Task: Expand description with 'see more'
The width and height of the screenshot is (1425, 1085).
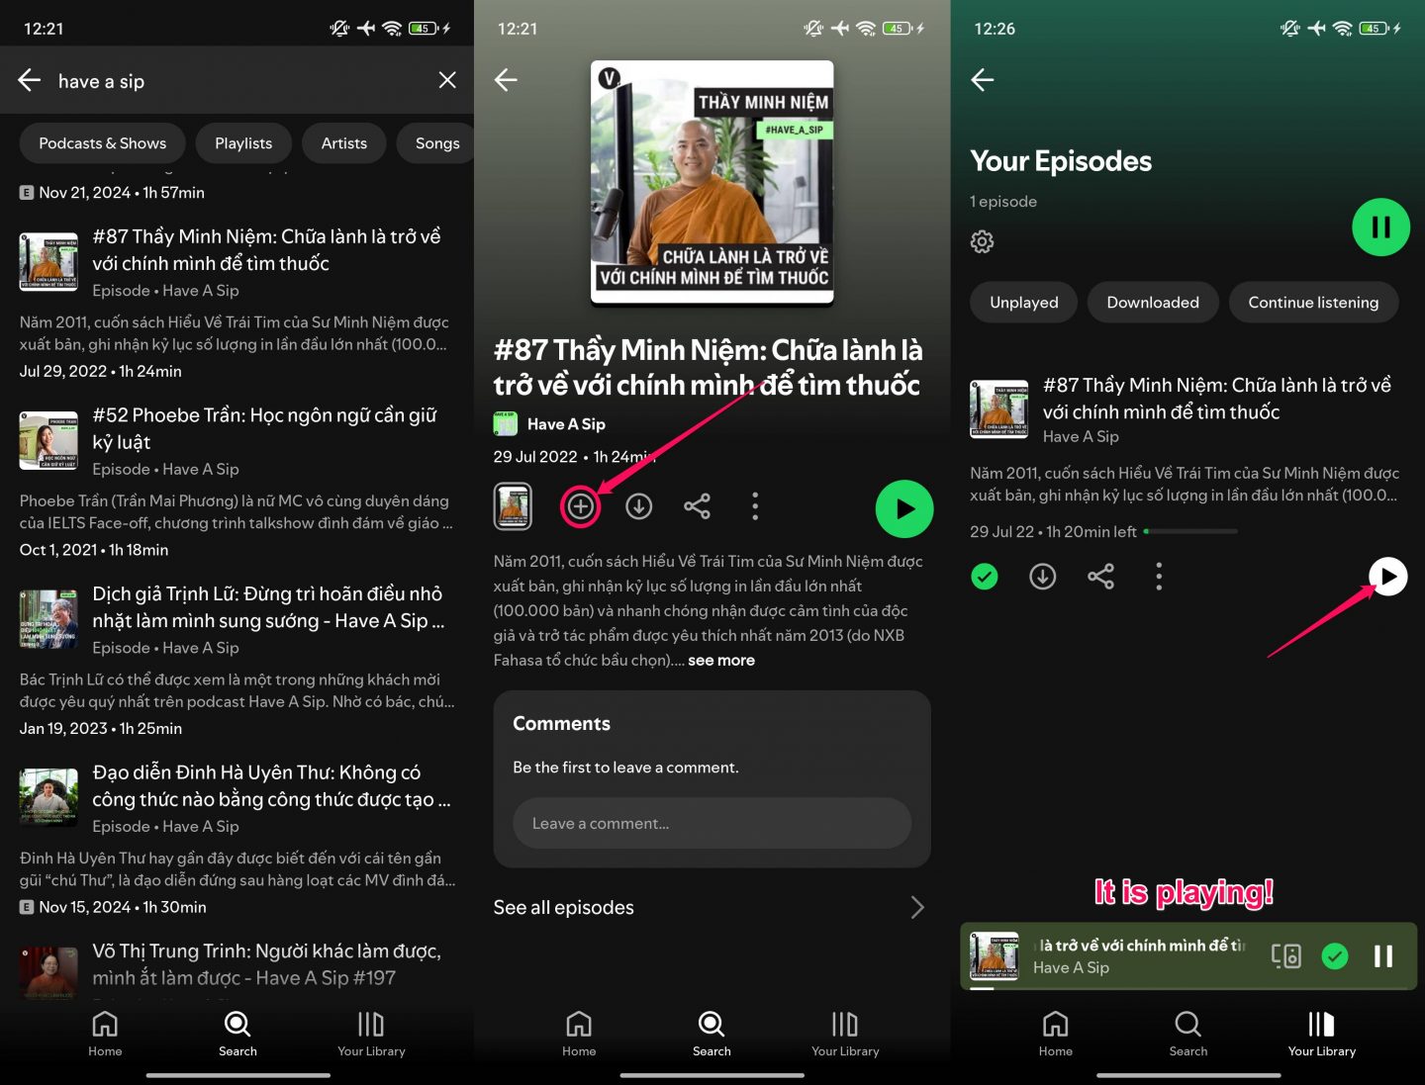Action: tap(721, 660)
